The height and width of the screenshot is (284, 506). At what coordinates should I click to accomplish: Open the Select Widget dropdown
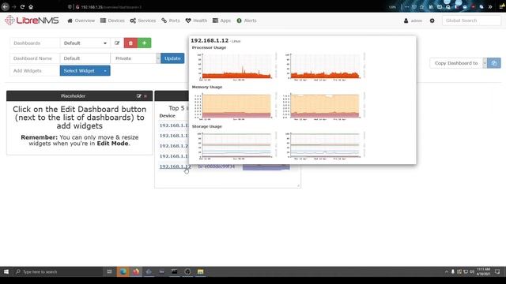[x=85, y=71]
